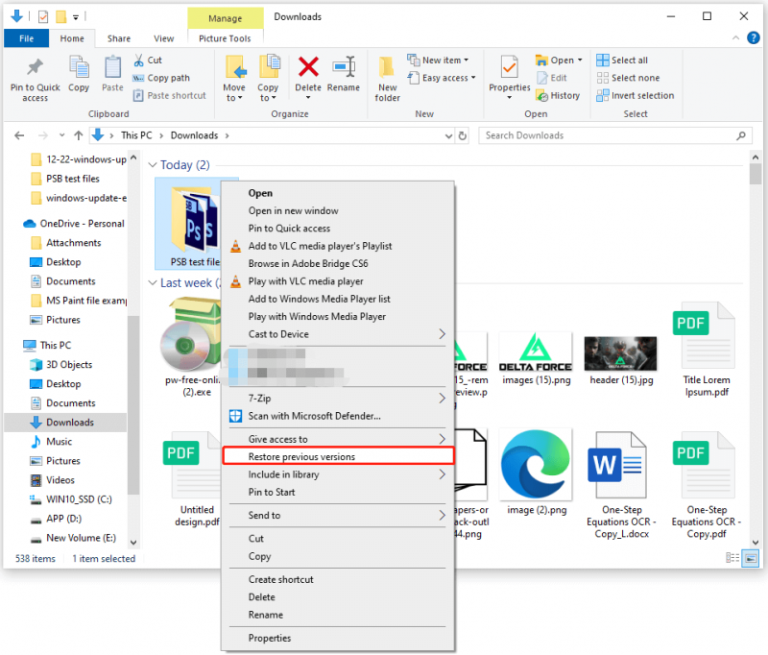The image size is (768, 655).
Task: Expand the Easy access dropdown
Action: coord(473,78)
